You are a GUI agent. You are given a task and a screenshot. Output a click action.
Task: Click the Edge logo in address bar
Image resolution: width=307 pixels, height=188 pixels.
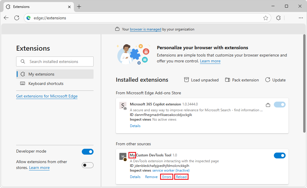(x=28, y=18)
